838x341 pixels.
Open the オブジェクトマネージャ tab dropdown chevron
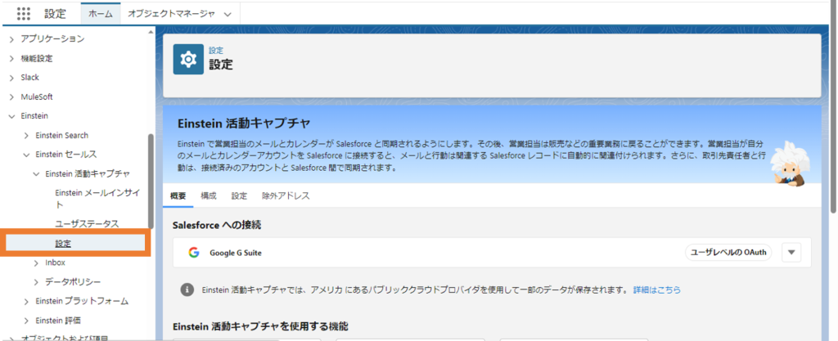pyautogui.click(x=228, y=15)
